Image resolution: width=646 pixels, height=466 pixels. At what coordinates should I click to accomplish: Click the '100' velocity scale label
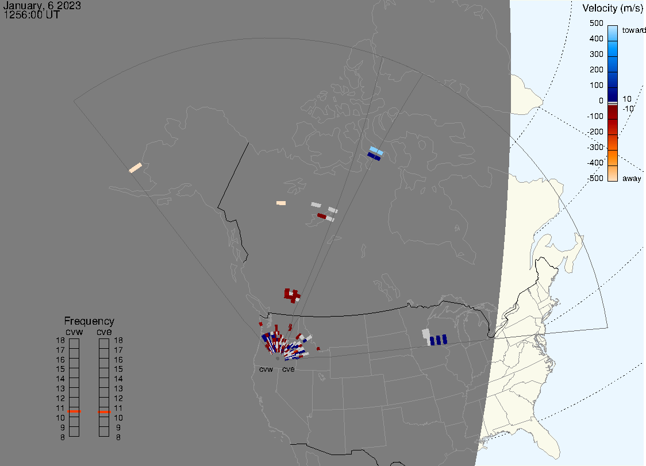pos(596,85)
